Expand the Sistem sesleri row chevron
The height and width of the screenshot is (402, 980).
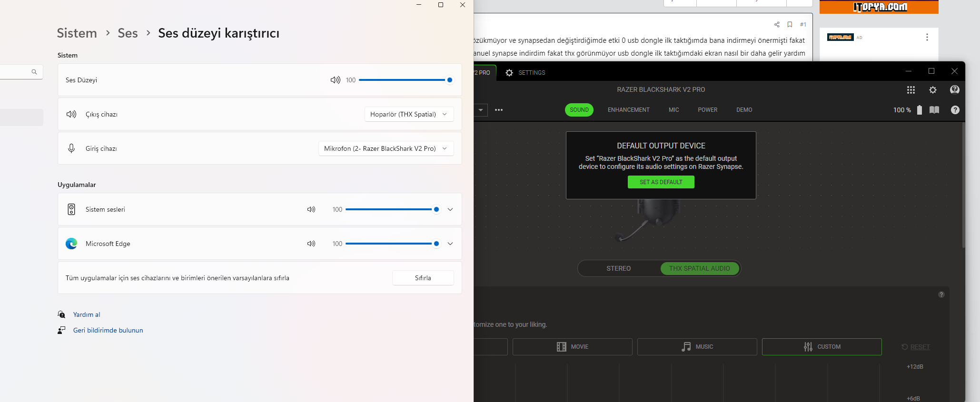[450, 209]
